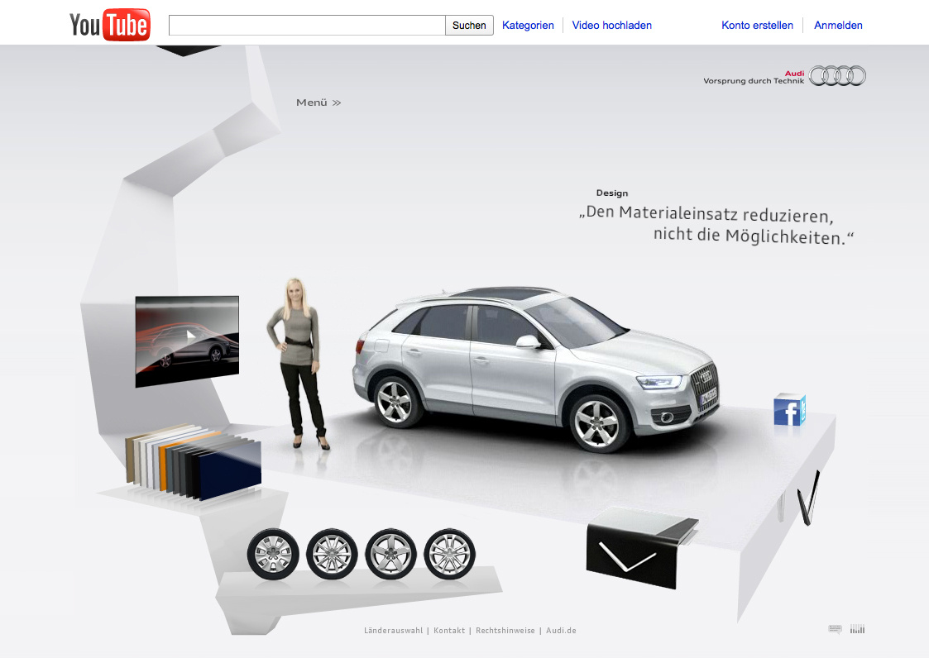Image resolution: width=929 pixels, height=658 pixels.
Task: Click Konto erstellen link
Action: (757, 26)
